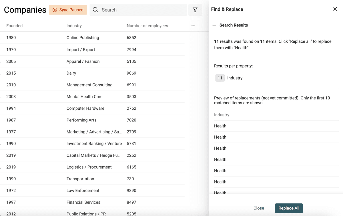Select Capital Markets / Hedge Fu... cell
This screenshot has width=343, height=216.
(x=93, y=155)
